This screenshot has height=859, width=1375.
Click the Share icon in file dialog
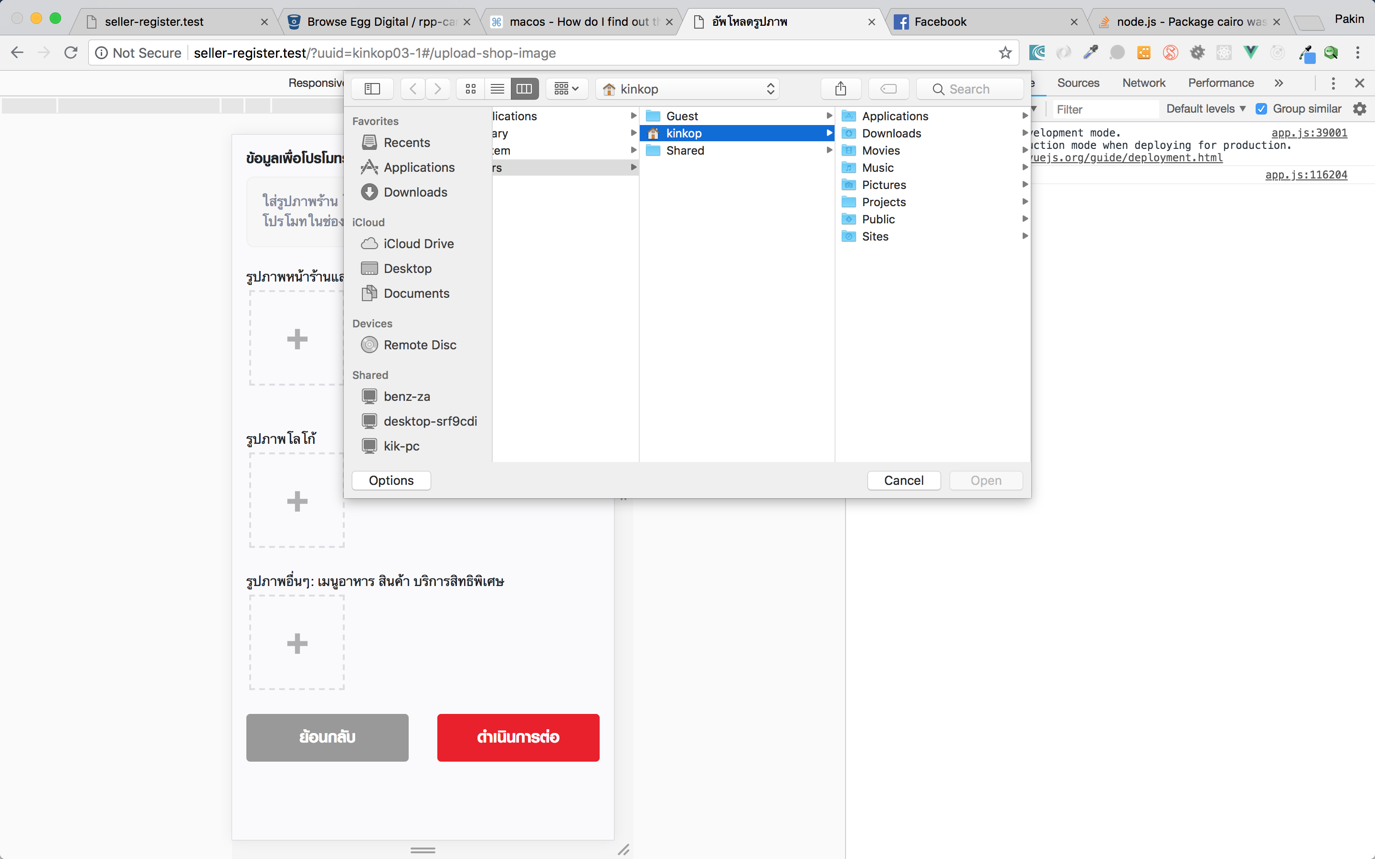pos(841,89)
